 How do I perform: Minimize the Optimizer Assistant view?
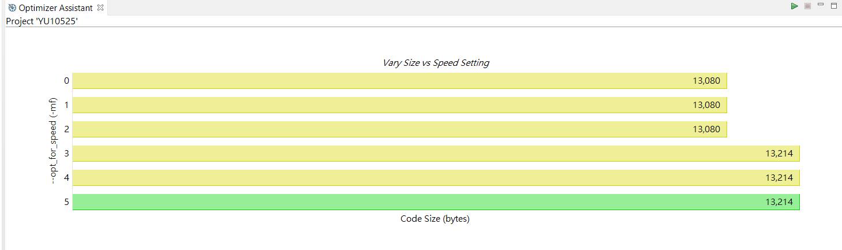(820, 6)
